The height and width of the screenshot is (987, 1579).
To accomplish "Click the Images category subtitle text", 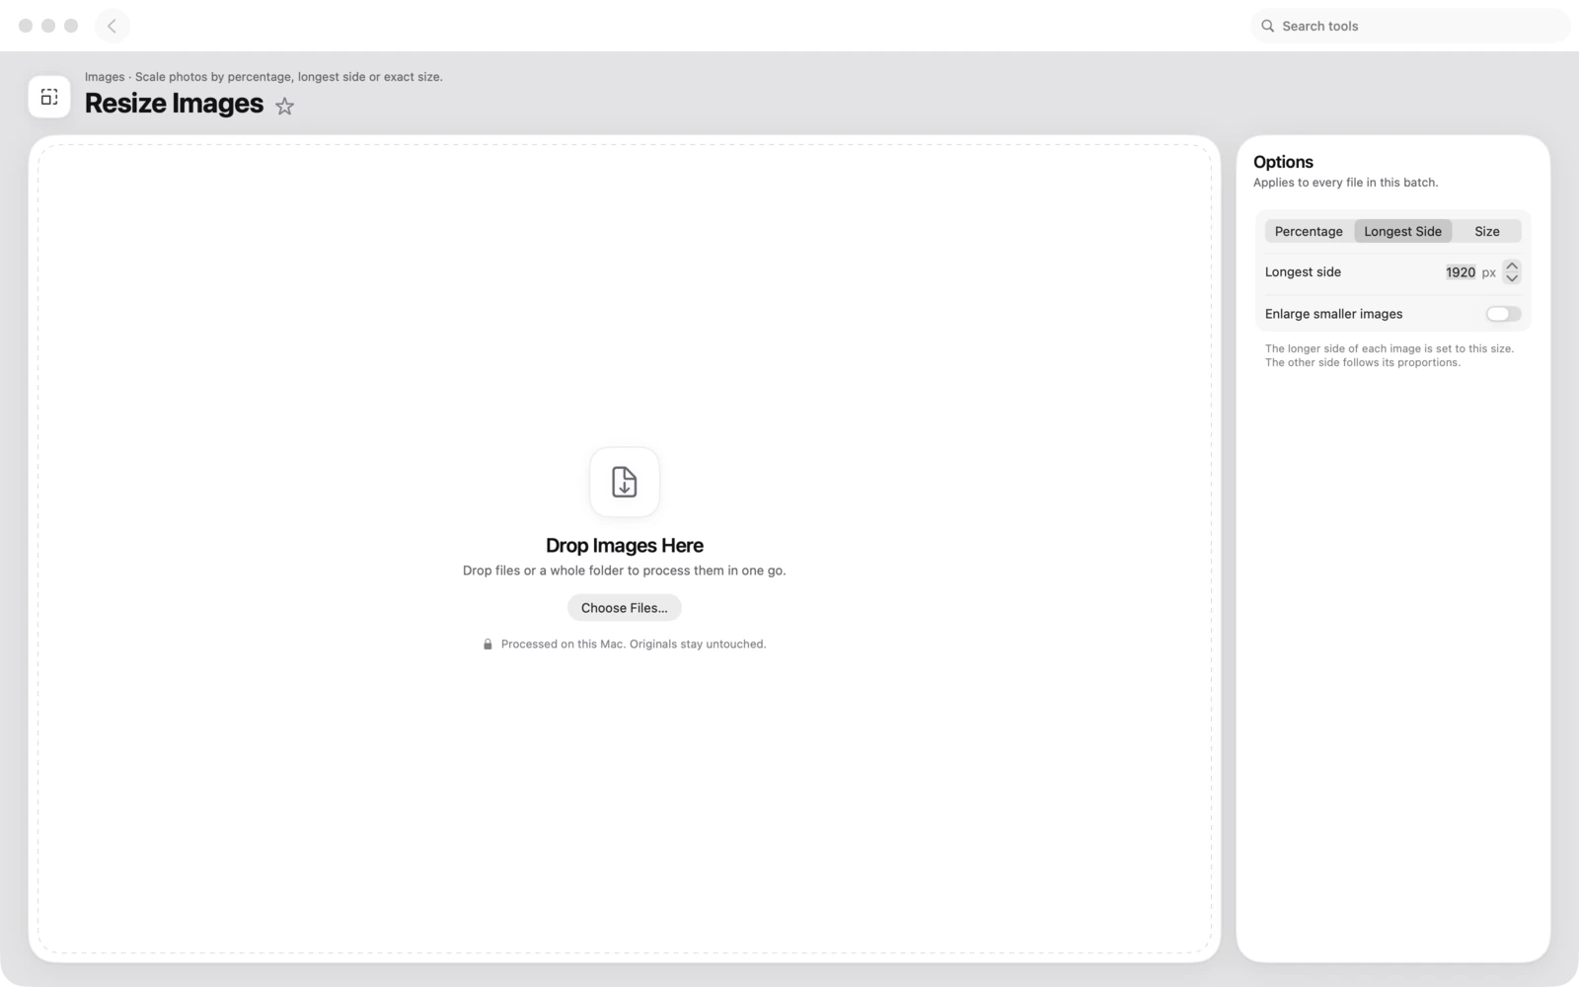I will pos(263,77).
